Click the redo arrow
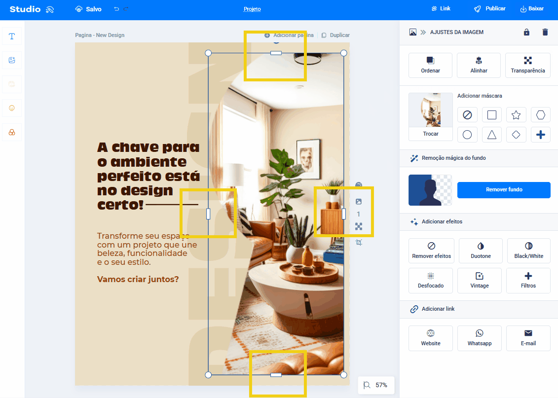Viewport: 558px width, 398px height. click(x=126, y=9)
